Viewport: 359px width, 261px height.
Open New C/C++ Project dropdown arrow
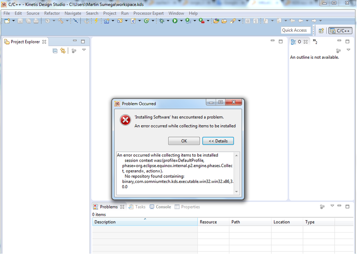113,21
